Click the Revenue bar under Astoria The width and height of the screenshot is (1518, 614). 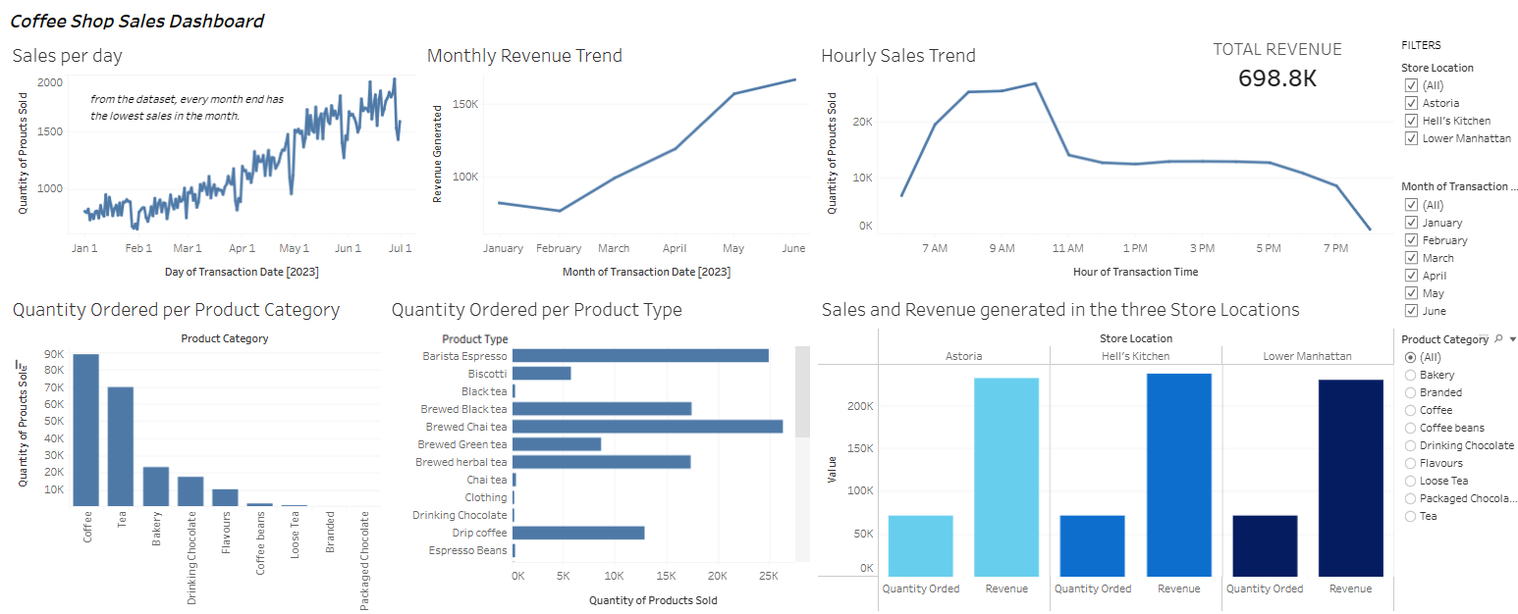1006,471
